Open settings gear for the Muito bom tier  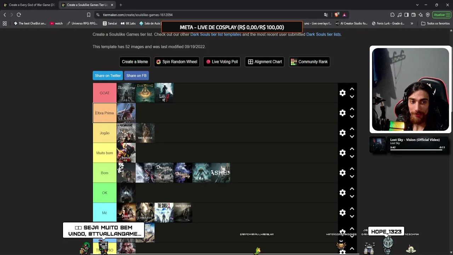pyautogui.click(x=342, y=153)
